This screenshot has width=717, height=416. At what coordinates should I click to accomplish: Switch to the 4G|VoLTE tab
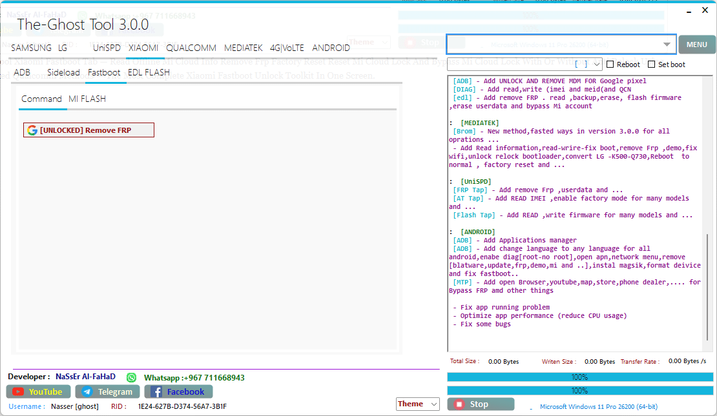(x=287, y=48)
